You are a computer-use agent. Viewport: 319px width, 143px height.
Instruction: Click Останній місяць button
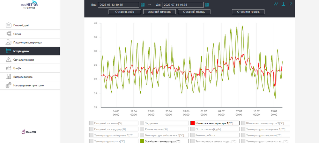pos(194,12)
